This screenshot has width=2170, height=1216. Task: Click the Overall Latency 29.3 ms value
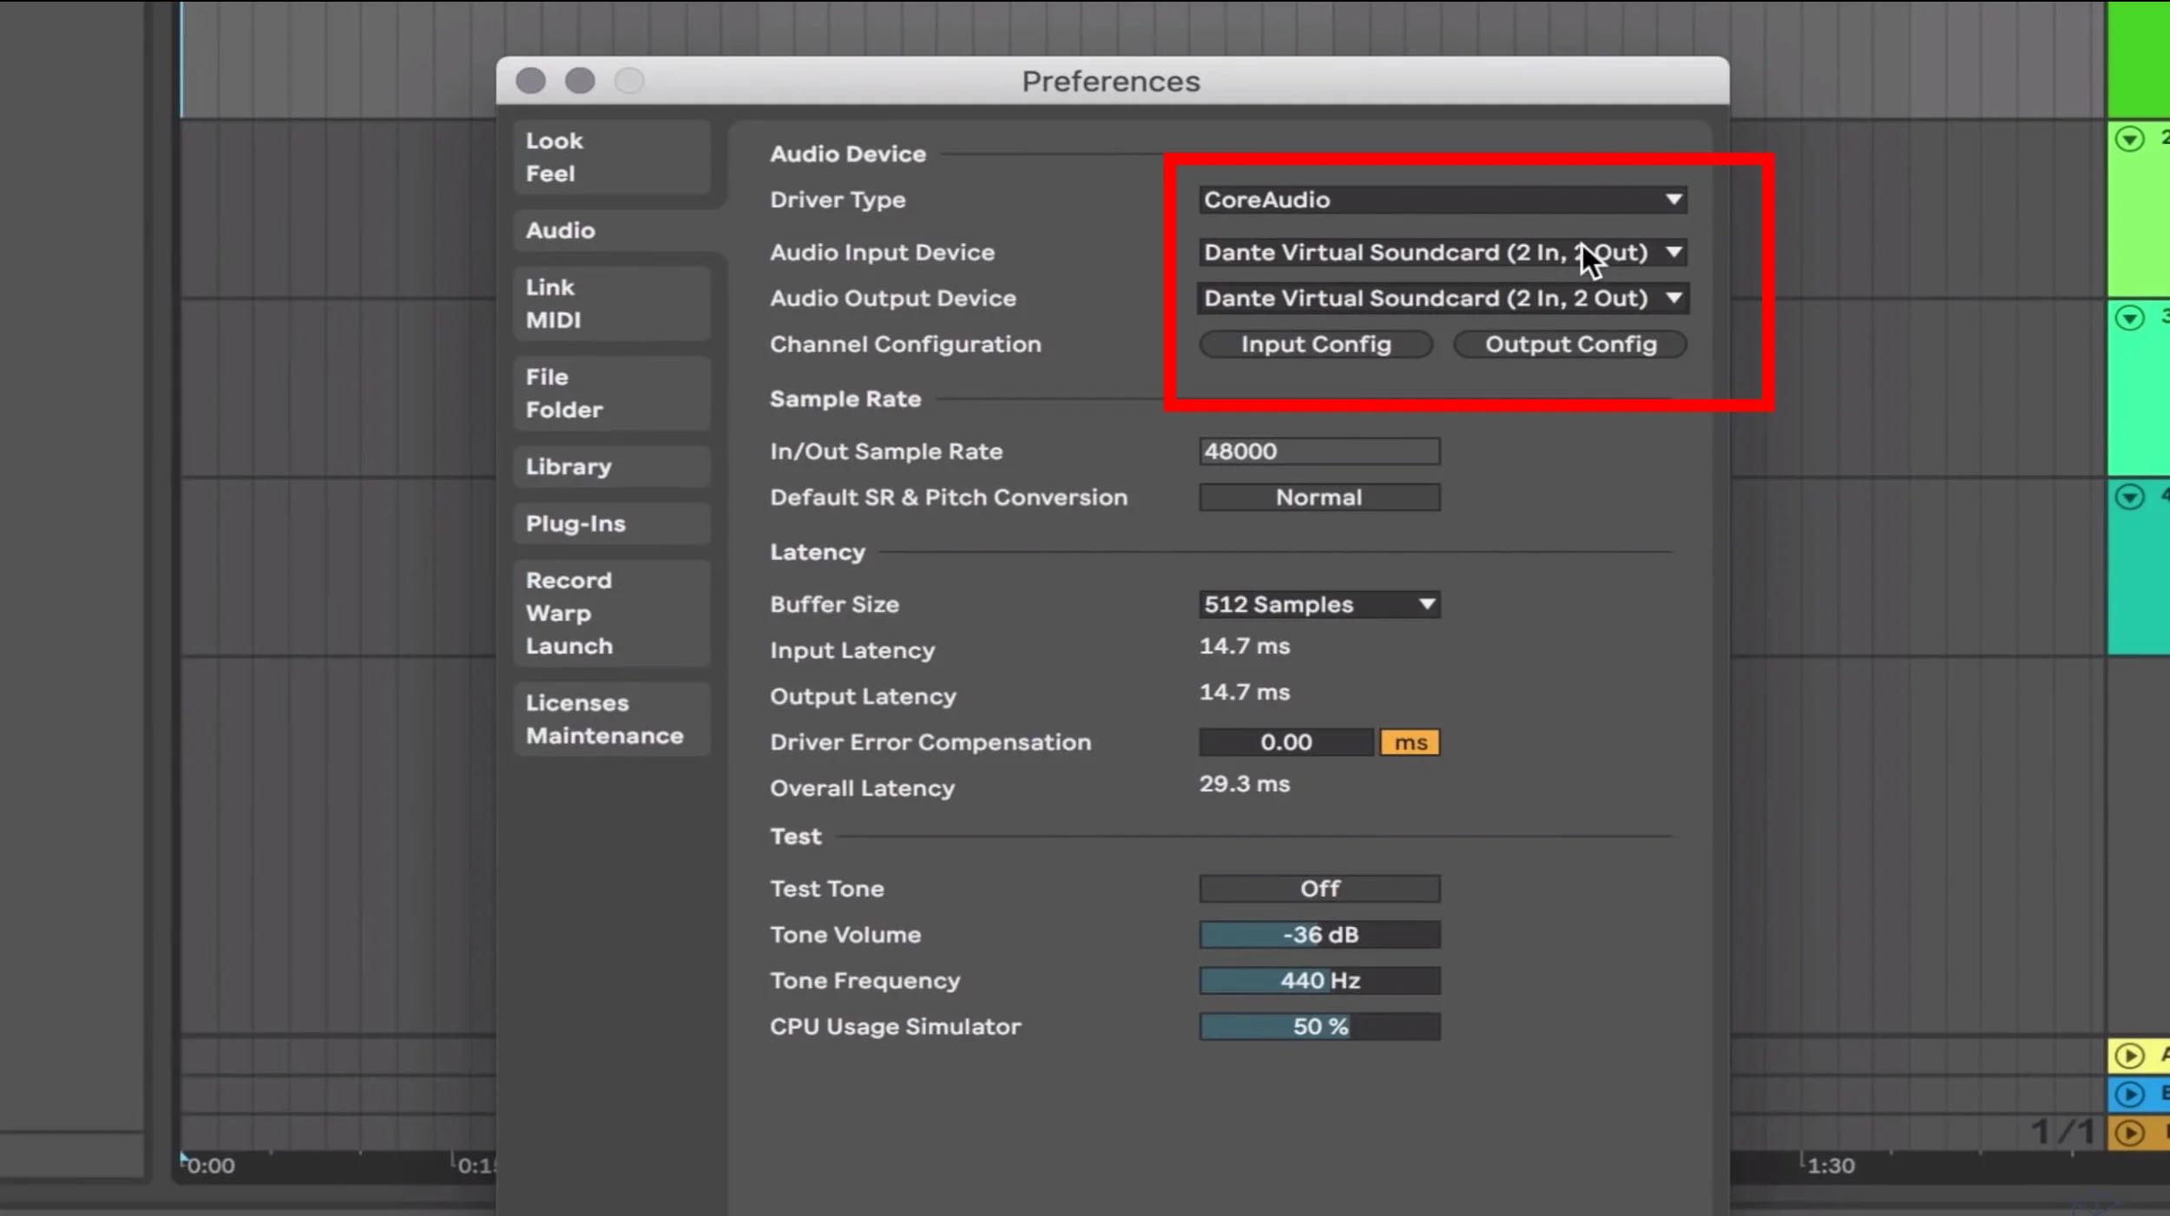pos(1245,784)
